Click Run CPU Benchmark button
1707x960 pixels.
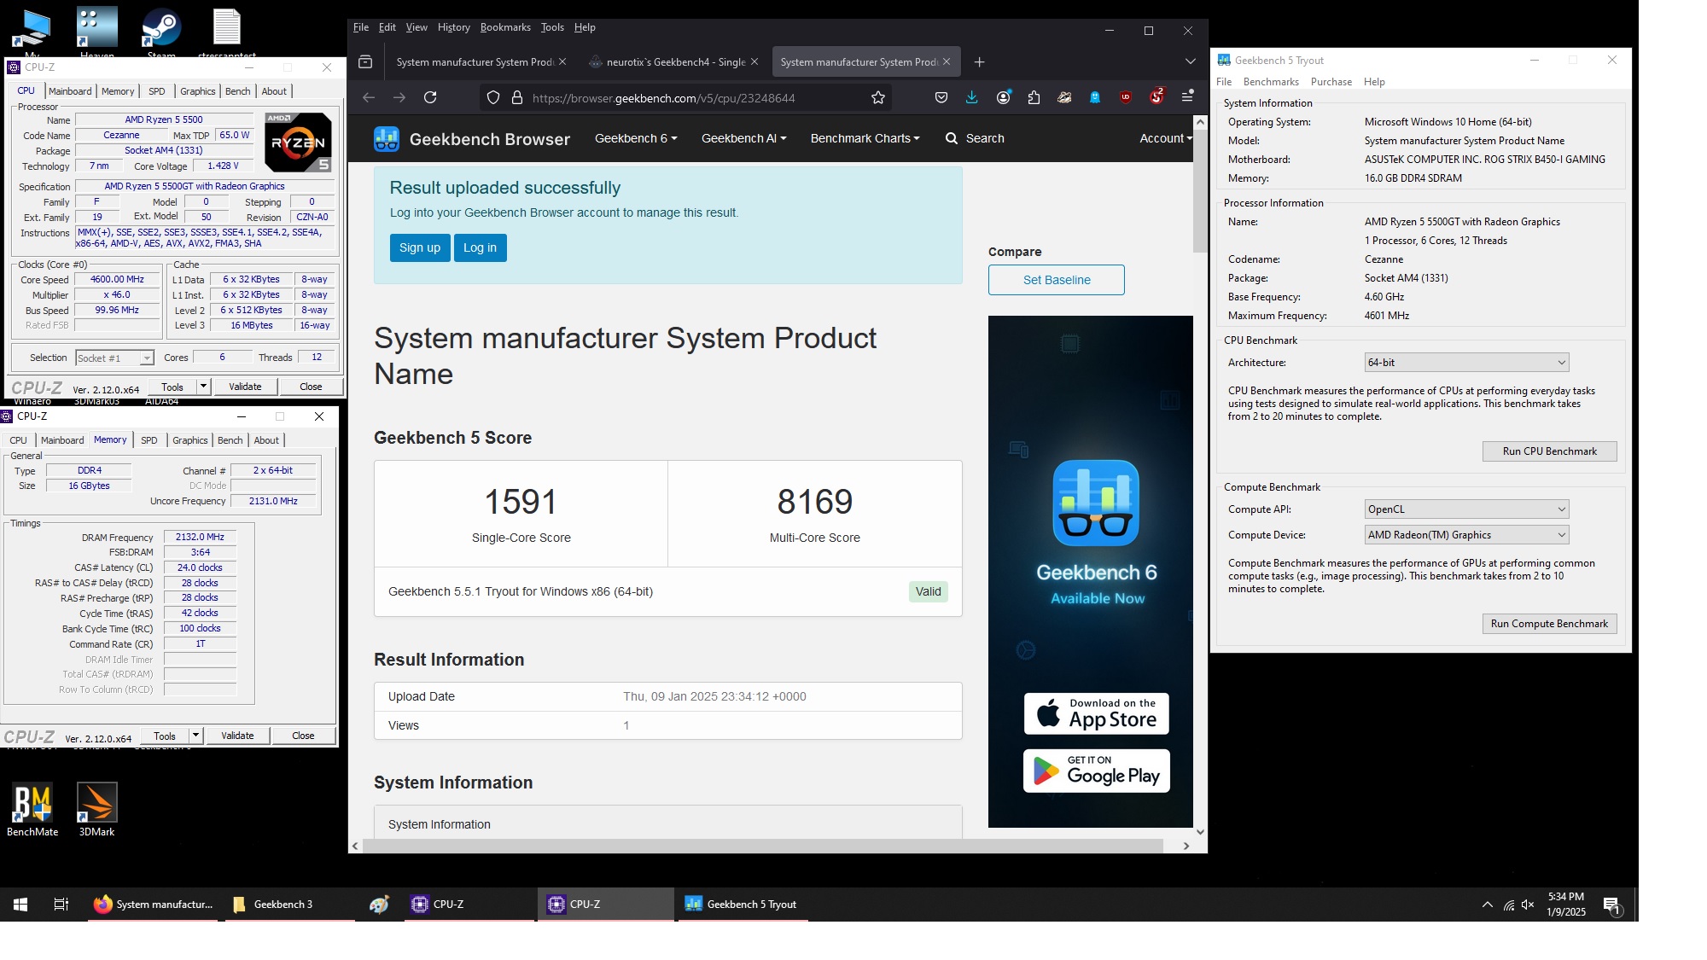pos(1549,451)
